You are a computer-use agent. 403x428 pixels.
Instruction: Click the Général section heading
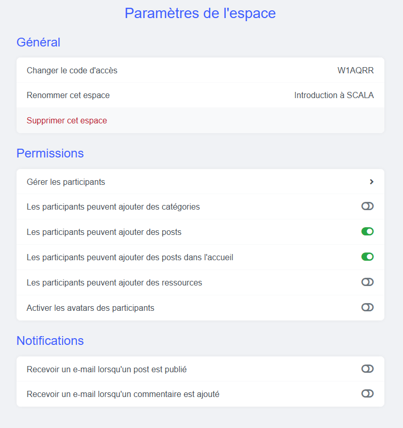[x=38, y=42]
